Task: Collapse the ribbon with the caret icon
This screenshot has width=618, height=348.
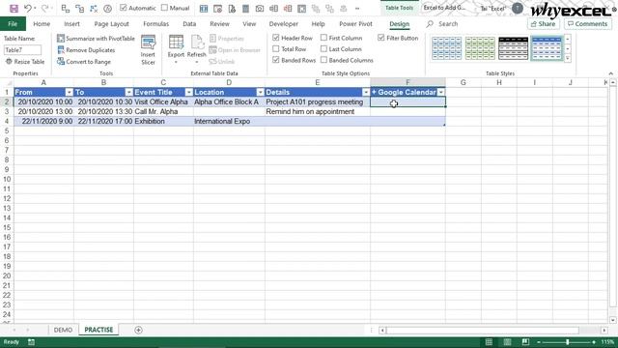Action: [610, 73]
